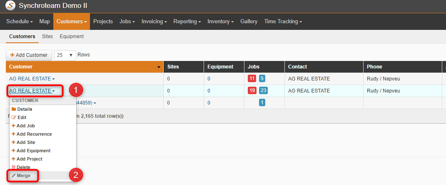Go to the Map page

45,21
